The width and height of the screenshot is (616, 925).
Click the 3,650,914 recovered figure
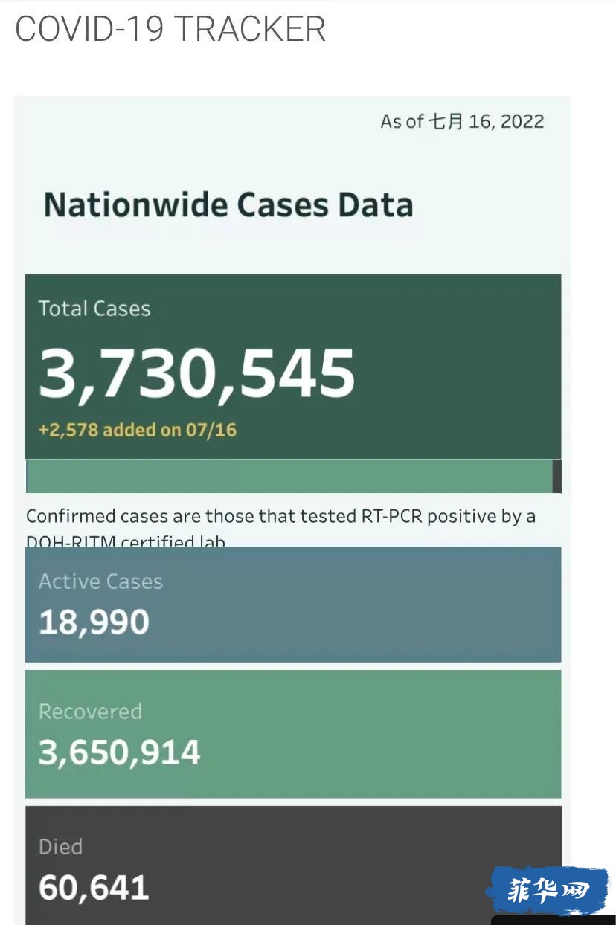click(x=120, y=752)
